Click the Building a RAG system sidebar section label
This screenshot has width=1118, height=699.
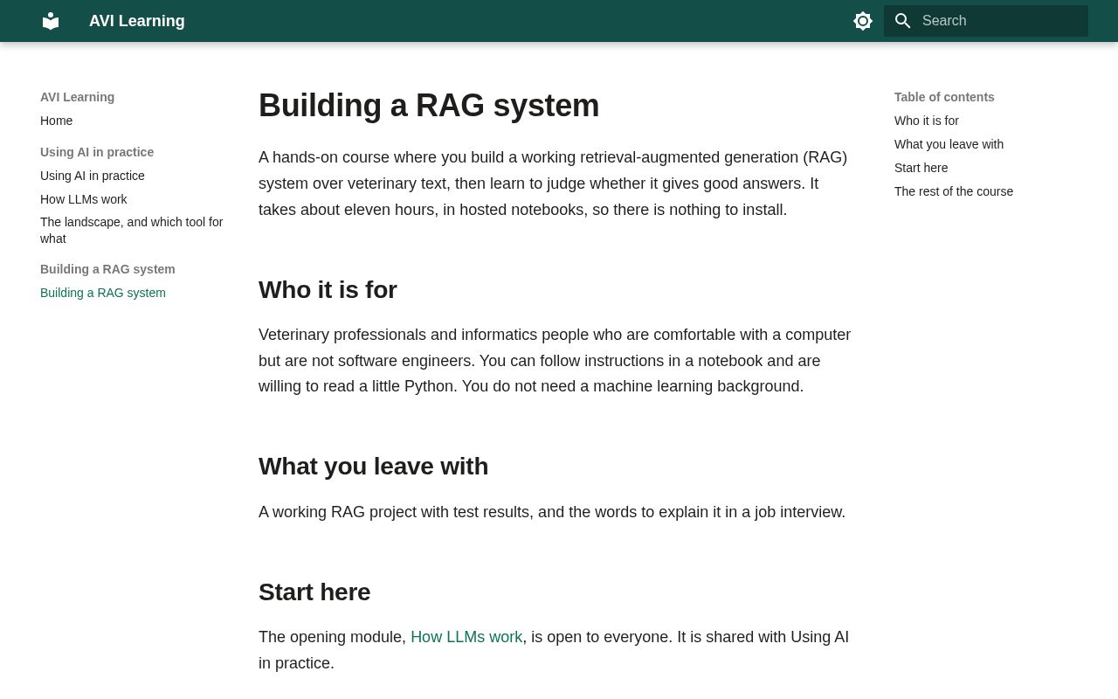107,269
